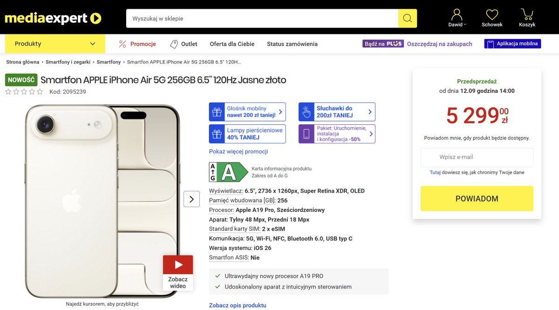The width and height of the screenshot is (559, 310).
Task: Open Status zamówienia menu item
Action: [292, 44]
